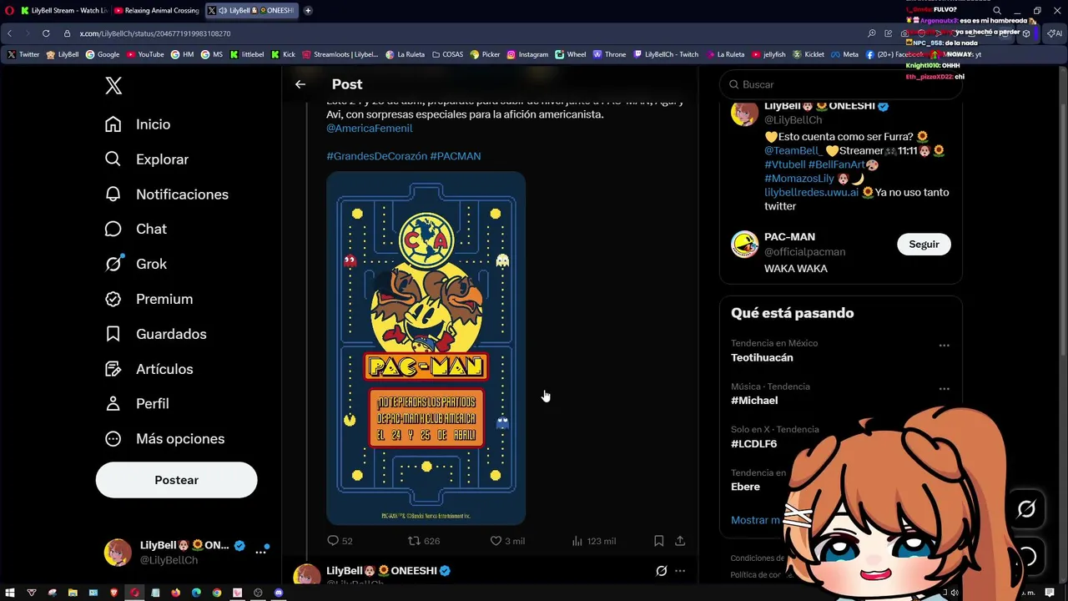The width and height of the screenshot is (1068, 601).
Task: Click the back arrow next to Post
Action: click(300, 84)
